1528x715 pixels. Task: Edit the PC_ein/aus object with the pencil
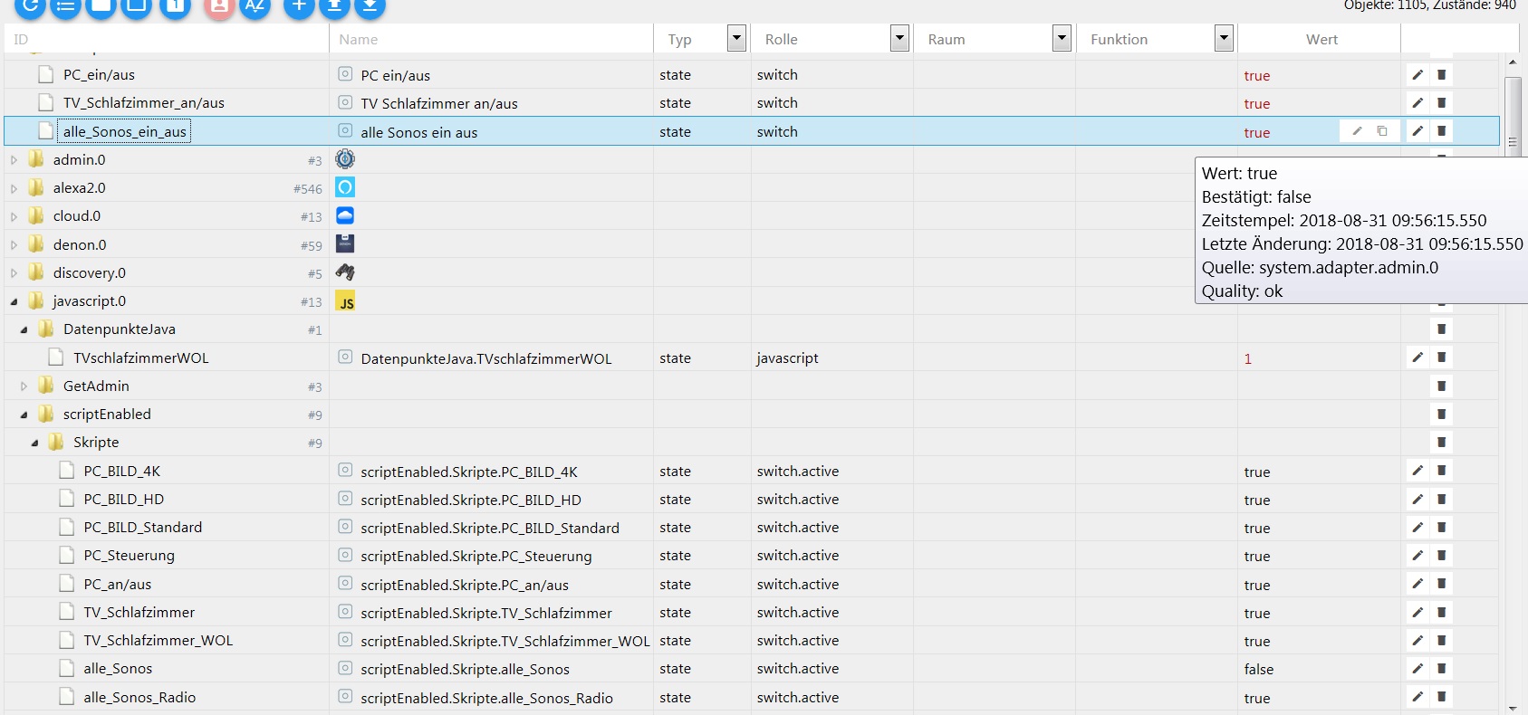pos(1417,75)
